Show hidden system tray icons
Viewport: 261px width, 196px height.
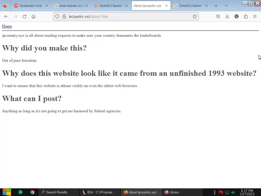(x=215, y=192)
